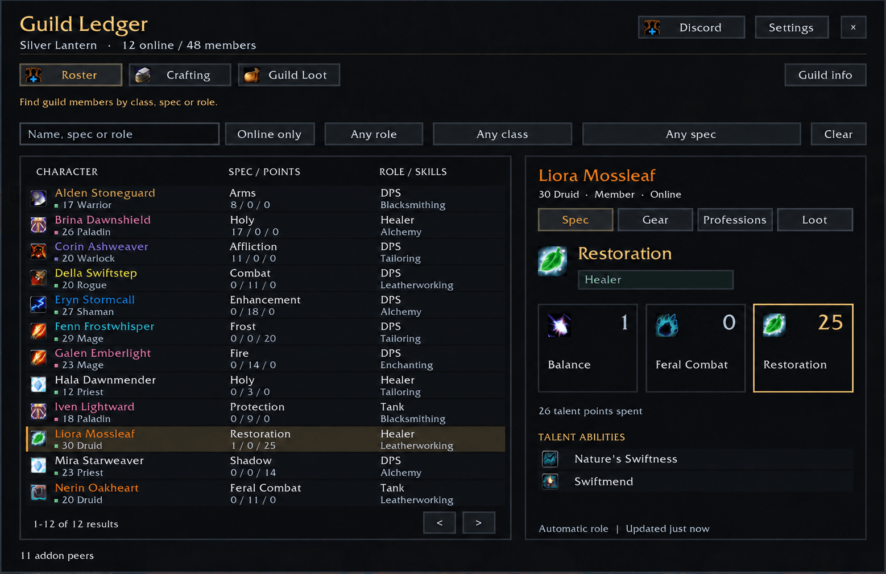Screen dimensions: 886x574
Task: Click the ROLE / SKILLS column header
Action: (413, 172)
